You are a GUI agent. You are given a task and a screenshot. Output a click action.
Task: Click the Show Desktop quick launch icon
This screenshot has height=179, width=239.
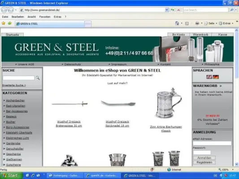click(27, 175)
